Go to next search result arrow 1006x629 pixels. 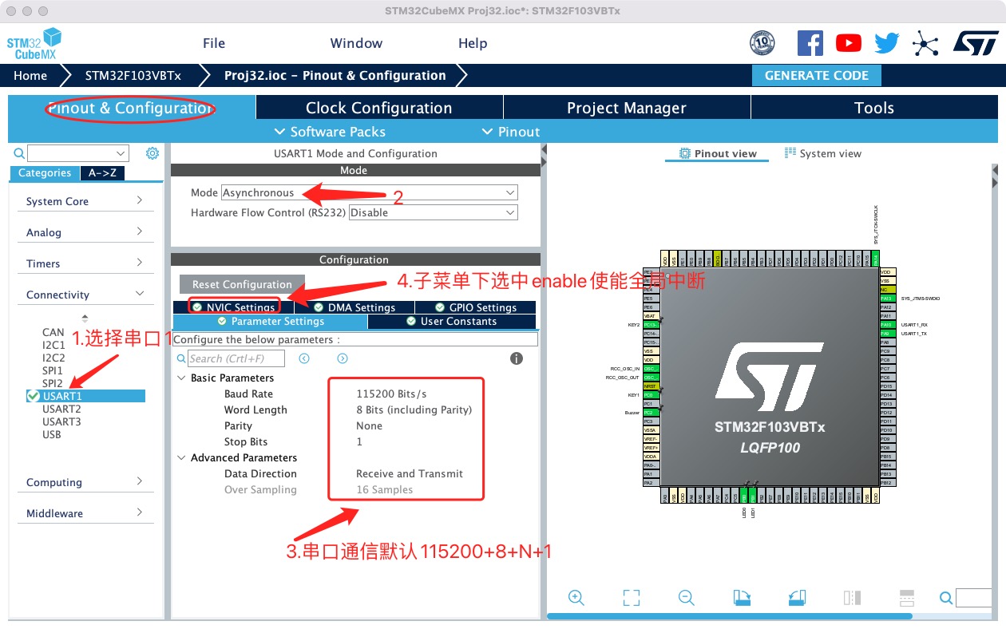point(343,358)
